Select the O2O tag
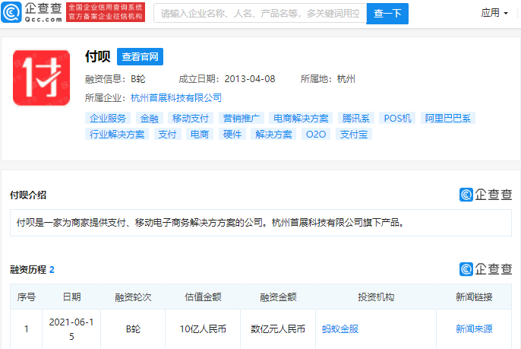 [316, 134]
